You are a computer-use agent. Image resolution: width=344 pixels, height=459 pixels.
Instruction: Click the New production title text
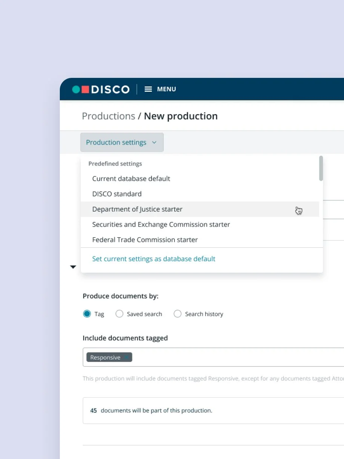(x=181, y=116)
